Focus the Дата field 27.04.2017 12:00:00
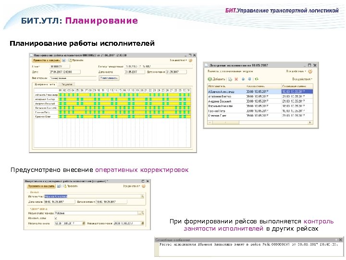The width and height of the screenshot is (346, 260). pos(65,72)
